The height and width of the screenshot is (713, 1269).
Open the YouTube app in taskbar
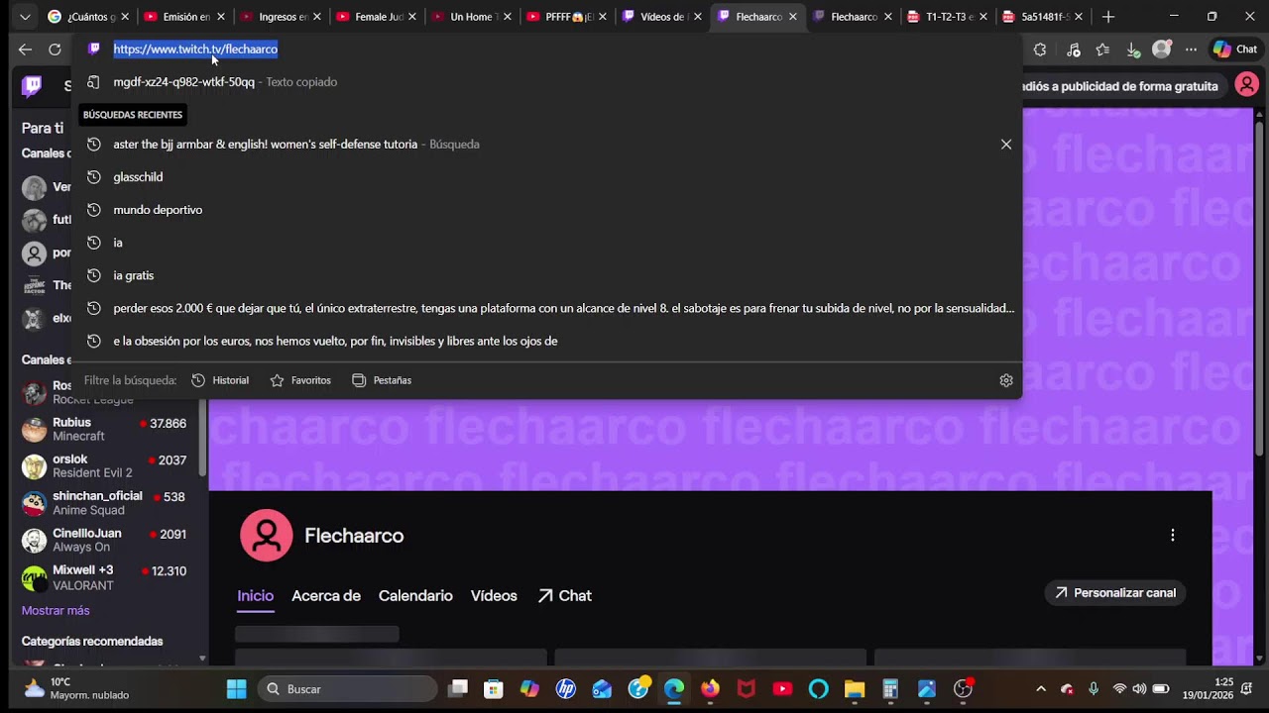782,689
